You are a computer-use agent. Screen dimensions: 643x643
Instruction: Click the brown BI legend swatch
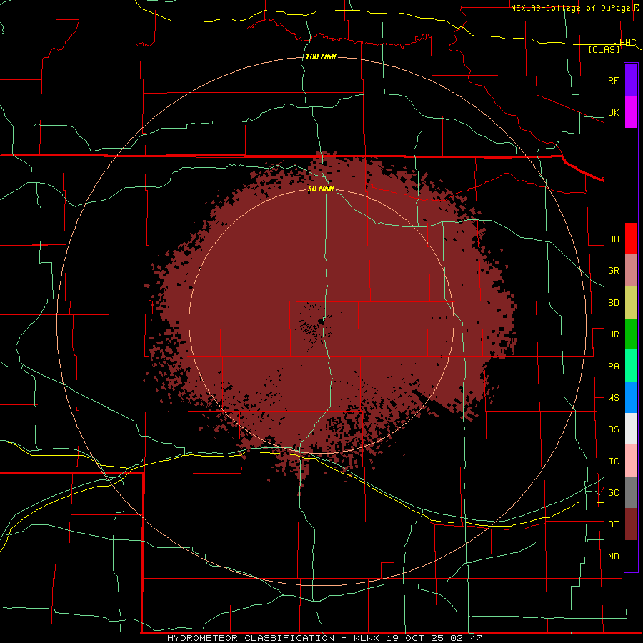pos(631,524)
